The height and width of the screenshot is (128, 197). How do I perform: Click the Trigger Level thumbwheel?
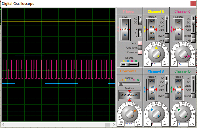(x=125, y=30)
